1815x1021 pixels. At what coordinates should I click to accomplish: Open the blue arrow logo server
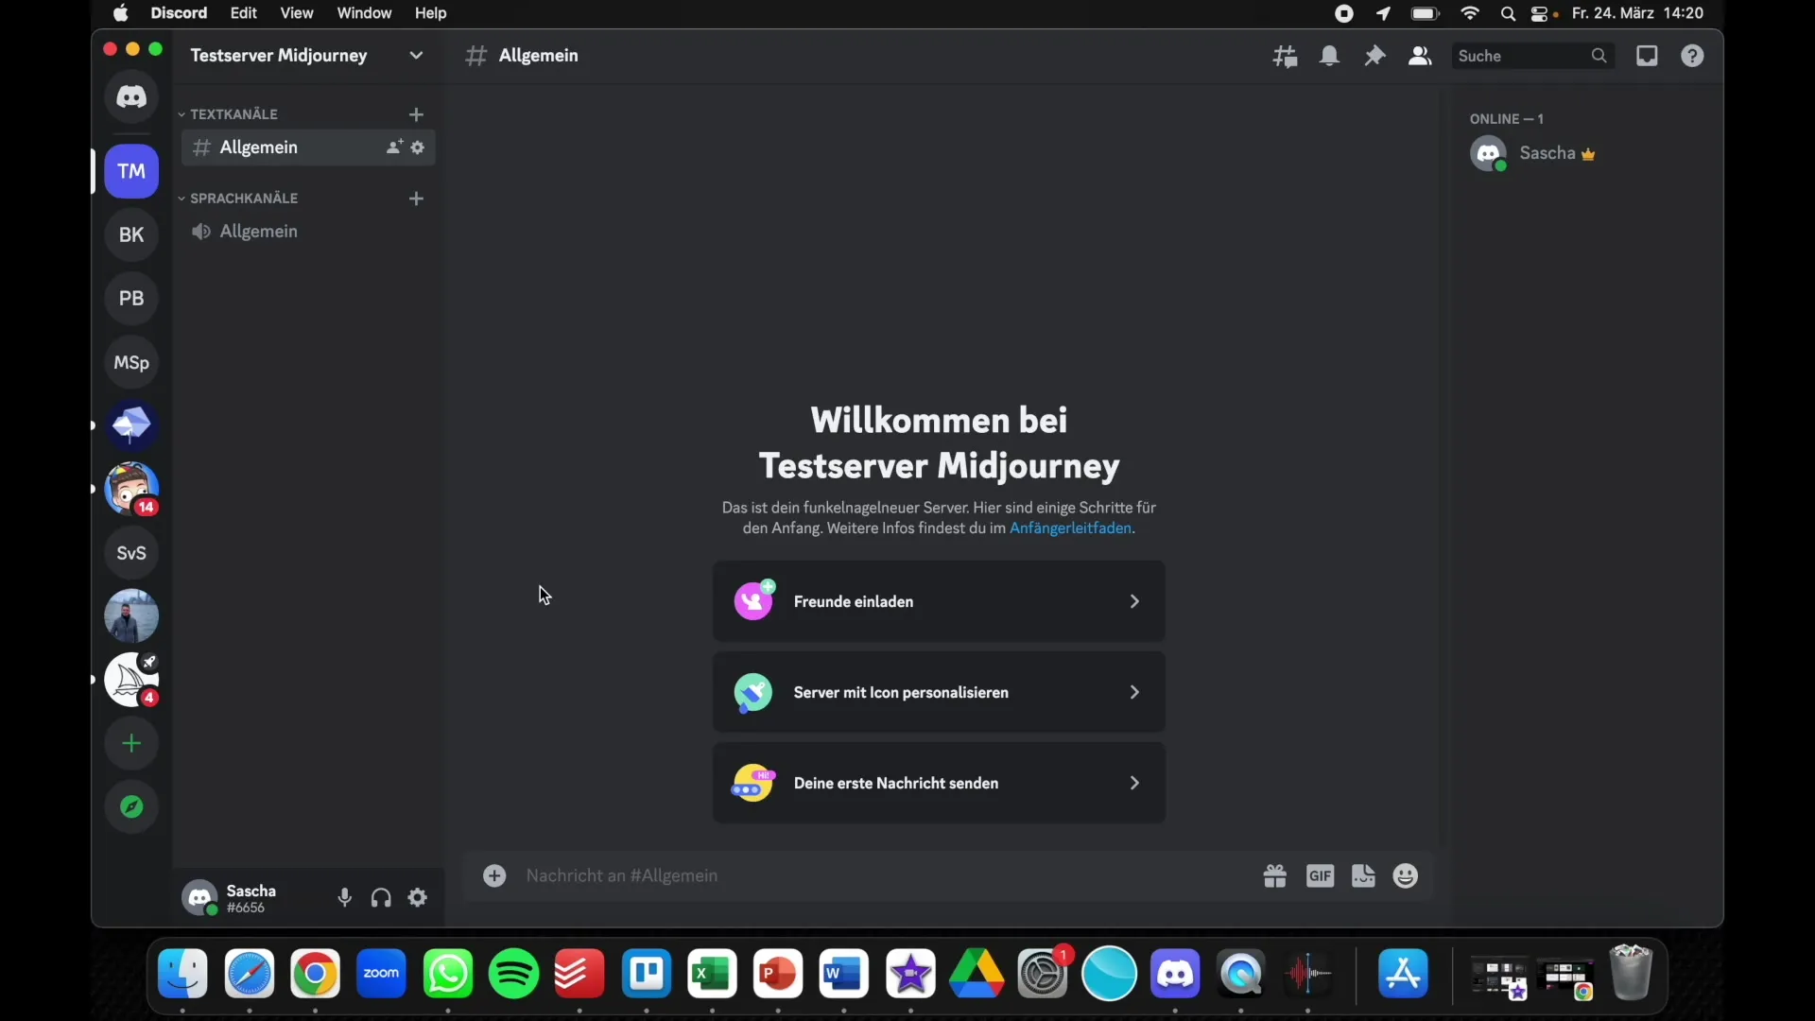pyautogui.click(x=131, y=425)
